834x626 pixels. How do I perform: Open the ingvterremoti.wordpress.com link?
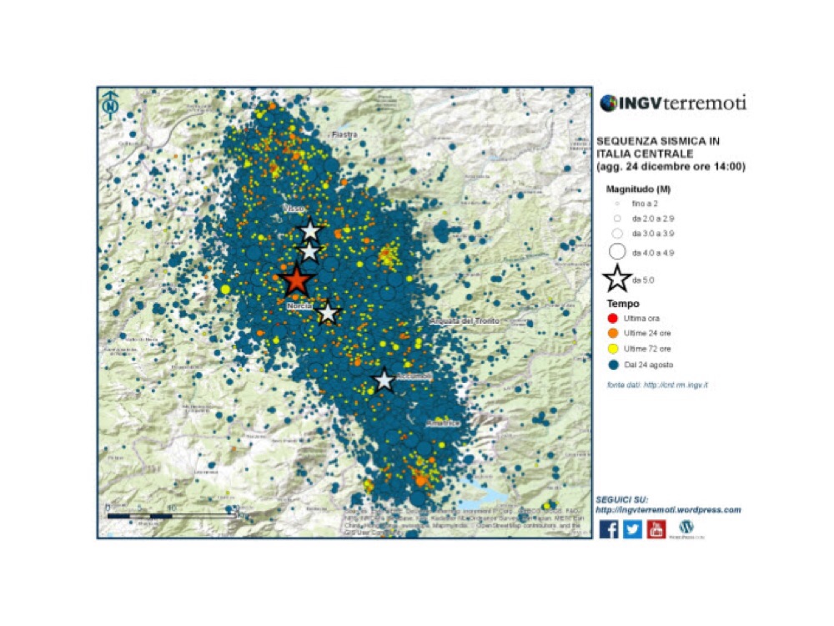pyautogui.click(x=668, y=510)
